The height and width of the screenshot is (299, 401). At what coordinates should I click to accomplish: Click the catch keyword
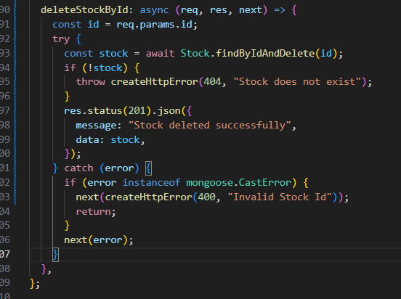78,168
